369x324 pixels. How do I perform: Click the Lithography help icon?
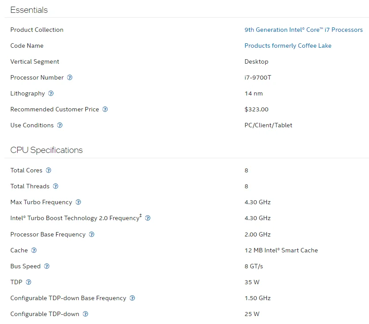point(51,93)
